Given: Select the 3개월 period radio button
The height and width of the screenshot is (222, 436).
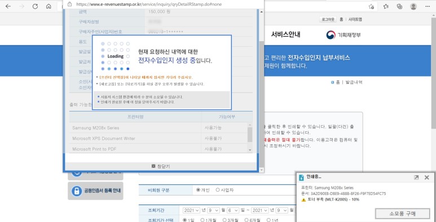Looking at the screenshot, I should tap(224, 220).
